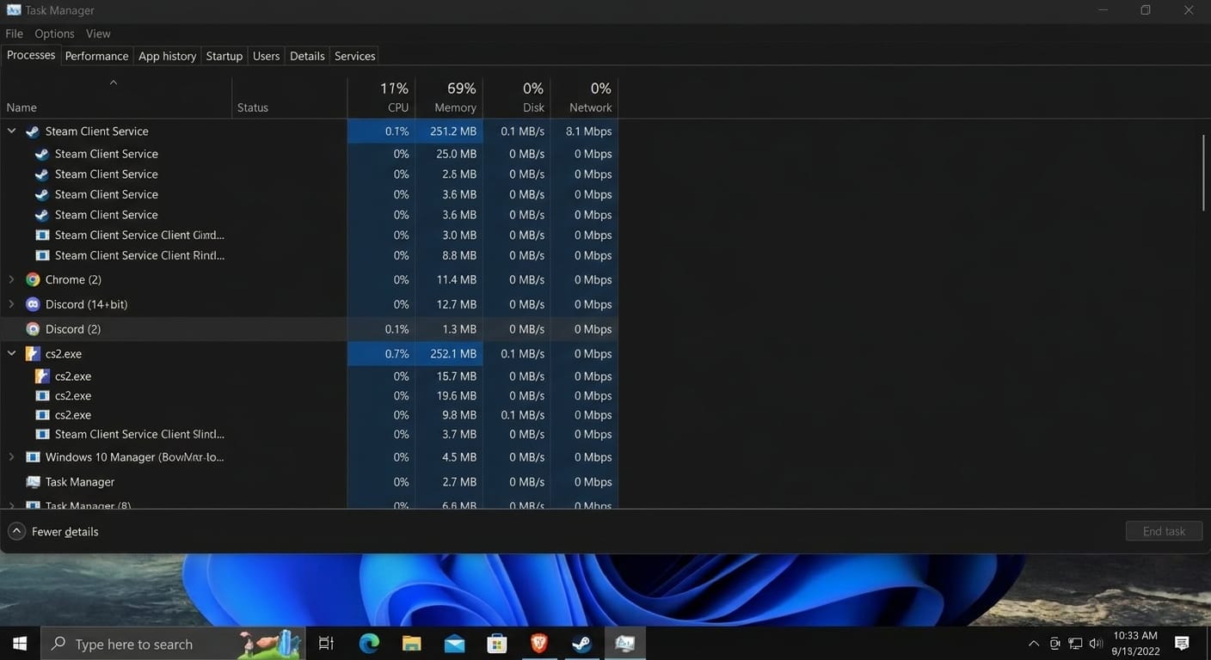This screenshot has height=660, width=1211.
Task: Open Task View from the taskbar
Action: 326,644
